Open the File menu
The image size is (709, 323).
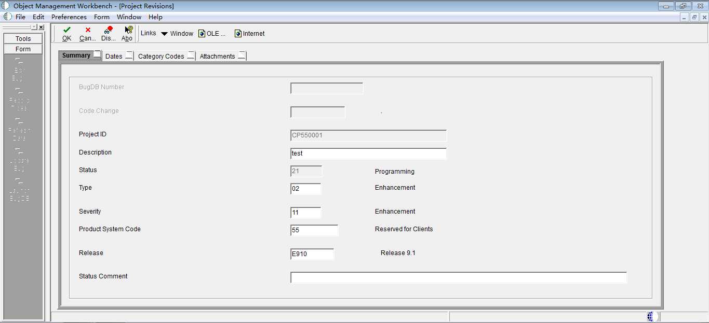click(x=20, y=17)
